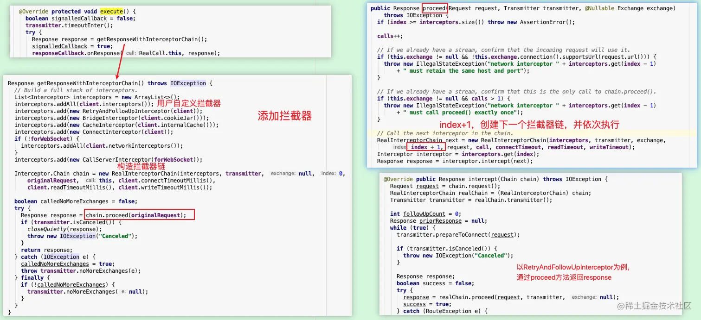701x320 pixels.
Task: Click the "} catch (IOException e) {" line
Action: click(x=55, y=257)
